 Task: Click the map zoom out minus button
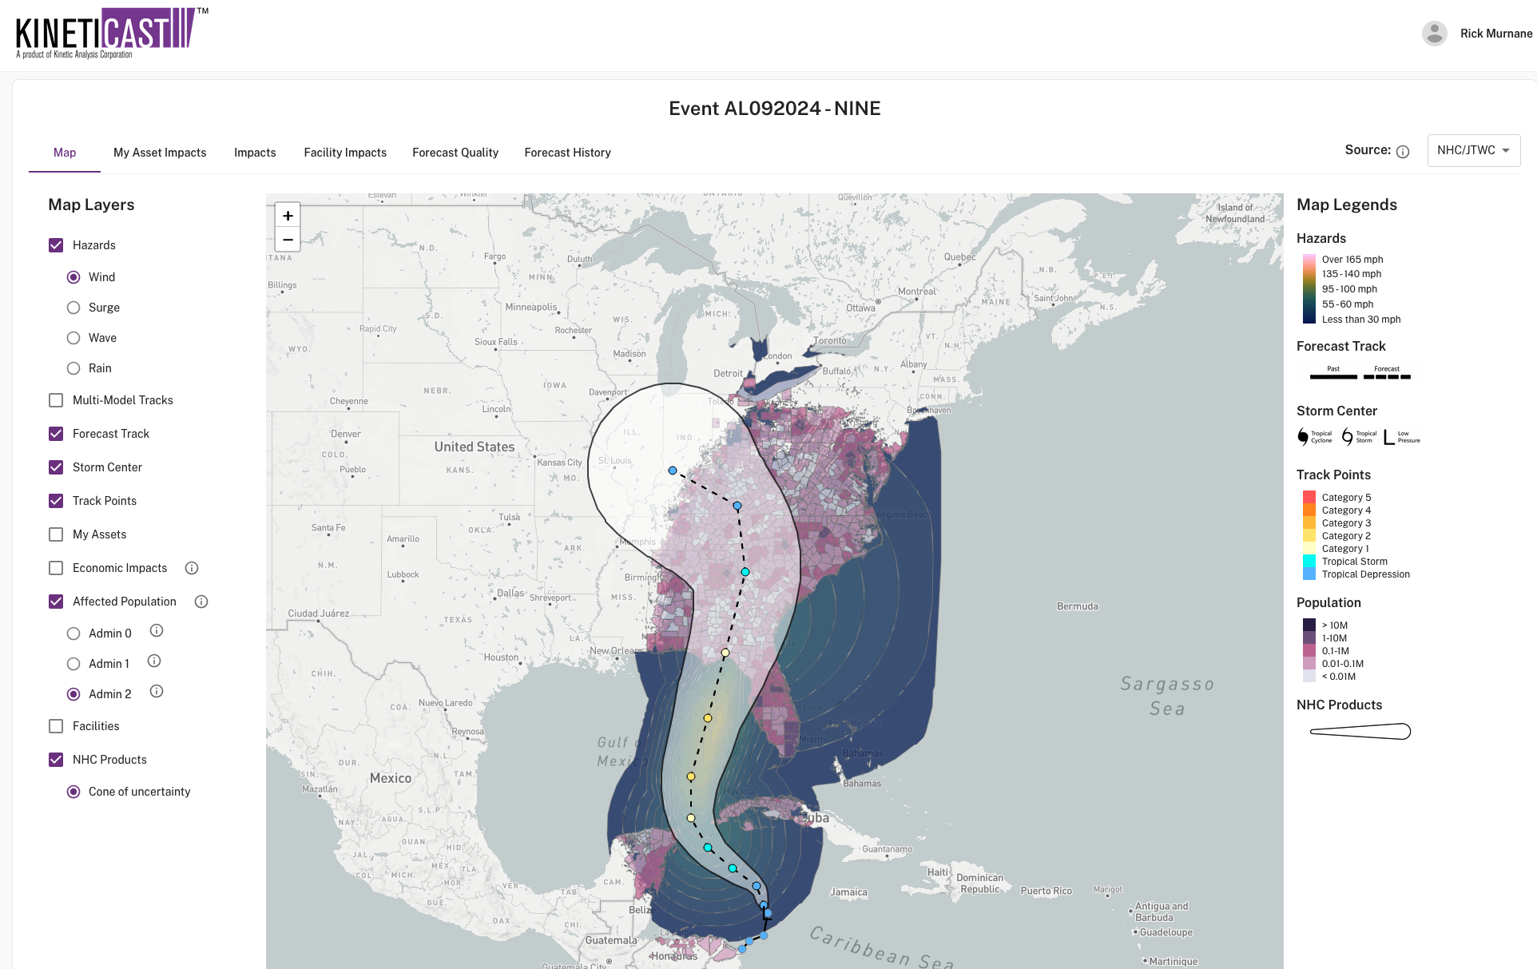point(288,240)
